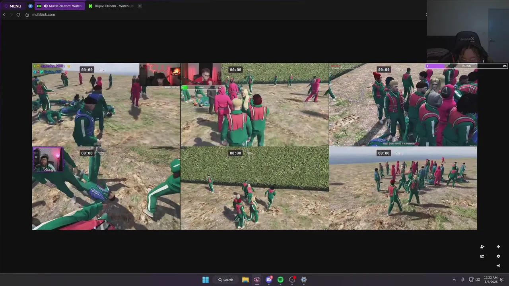The image size is (509, 286).
Task: Open a new browser tab
Action: [140, 6]
